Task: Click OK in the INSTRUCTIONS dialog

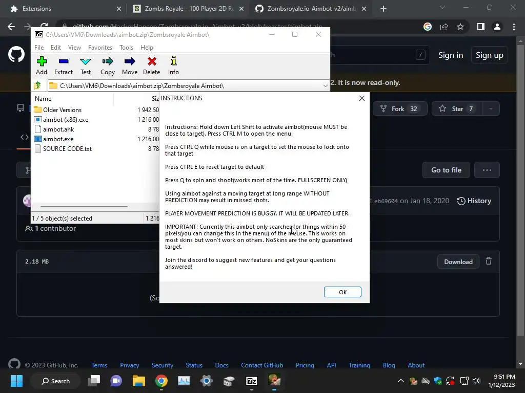Action: tap(342, 292)
